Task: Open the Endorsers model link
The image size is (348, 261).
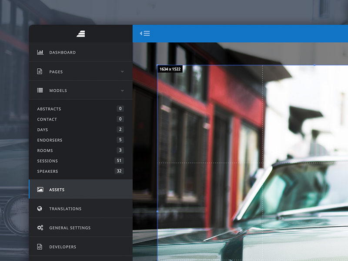Action: click(x=50, y=140)
